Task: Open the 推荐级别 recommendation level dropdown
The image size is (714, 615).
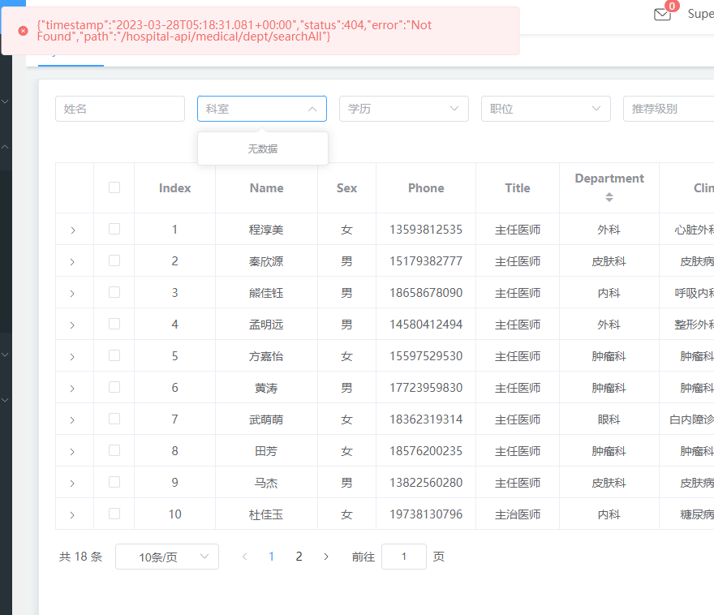Action: click(669, 109)
